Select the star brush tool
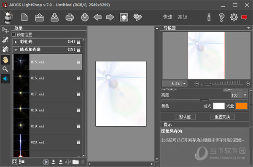Screen dimensions: 253x167 5,40
